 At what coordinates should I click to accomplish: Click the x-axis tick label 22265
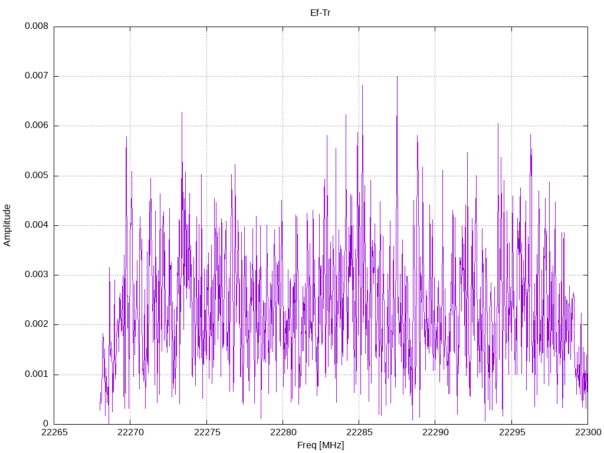click(x=54, y=432)
